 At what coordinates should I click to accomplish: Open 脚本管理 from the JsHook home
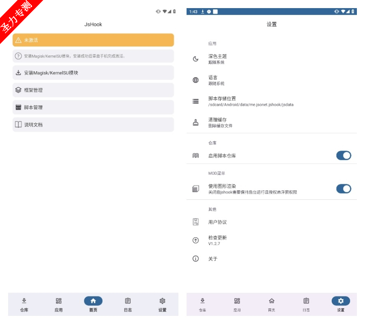(x=93, y=107)
